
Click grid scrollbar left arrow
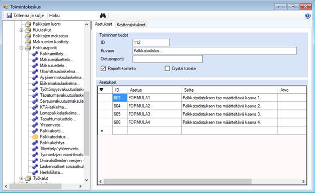pyautogui.click(x=101, y=181)
